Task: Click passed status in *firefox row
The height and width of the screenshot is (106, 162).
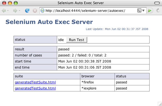Action: click(x=121, y=82)
